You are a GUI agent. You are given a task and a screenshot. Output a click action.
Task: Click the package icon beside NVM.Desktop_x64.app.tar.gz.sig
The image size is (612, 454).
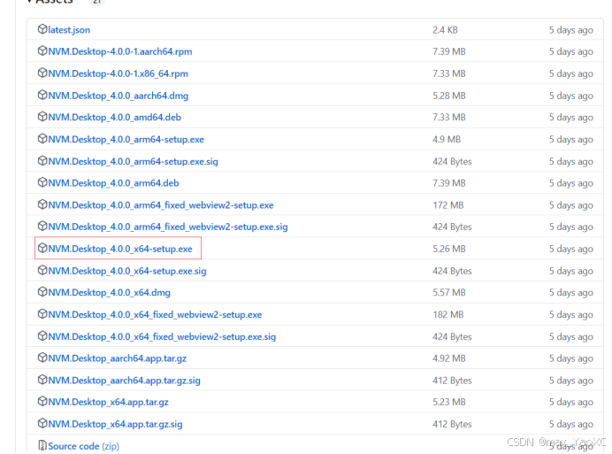pyautogui.click(x=42, y=424)
